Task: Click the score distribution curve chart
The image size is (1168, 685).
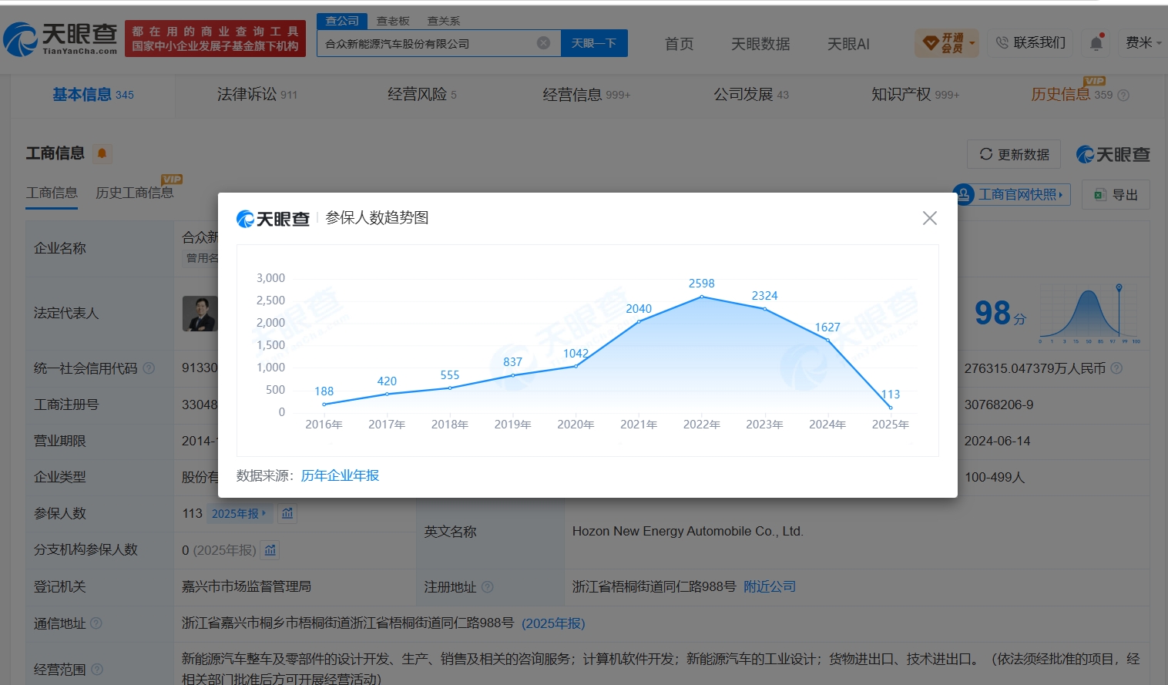Action: [1089, 314]
